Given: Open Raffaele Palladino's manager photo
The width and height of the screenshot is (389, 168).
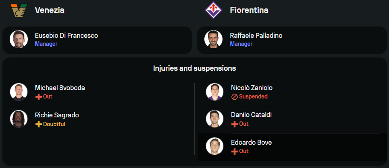Looking at the screenshot, I should point(214,39).
